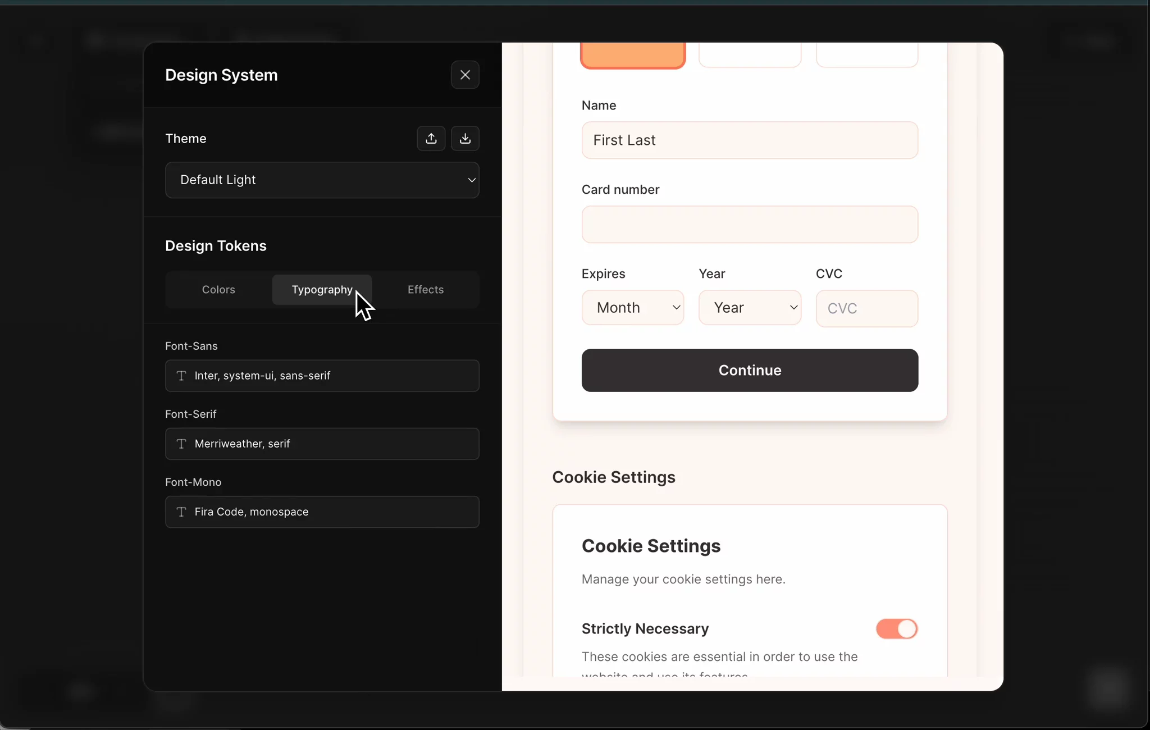This screenshot has height=730, width=1150.
Task: Select the orange highlighted payment option
Action: (x=632, y=55)
